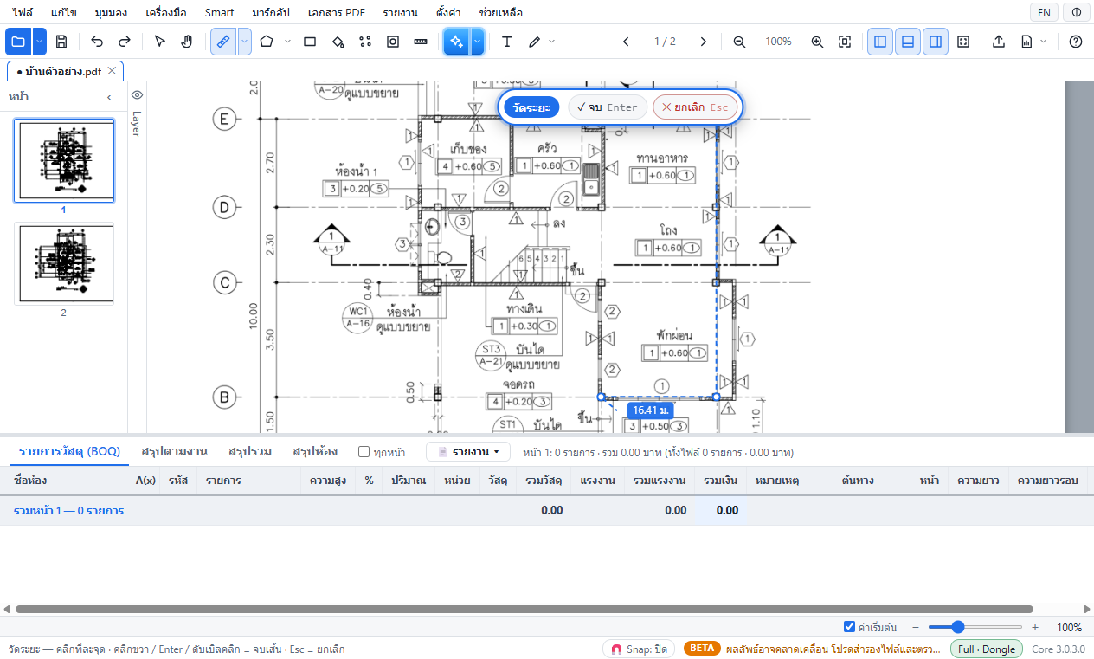Undo the last action
The width and height of the screenshot is (1094, 659).
(x=97, y=42)
